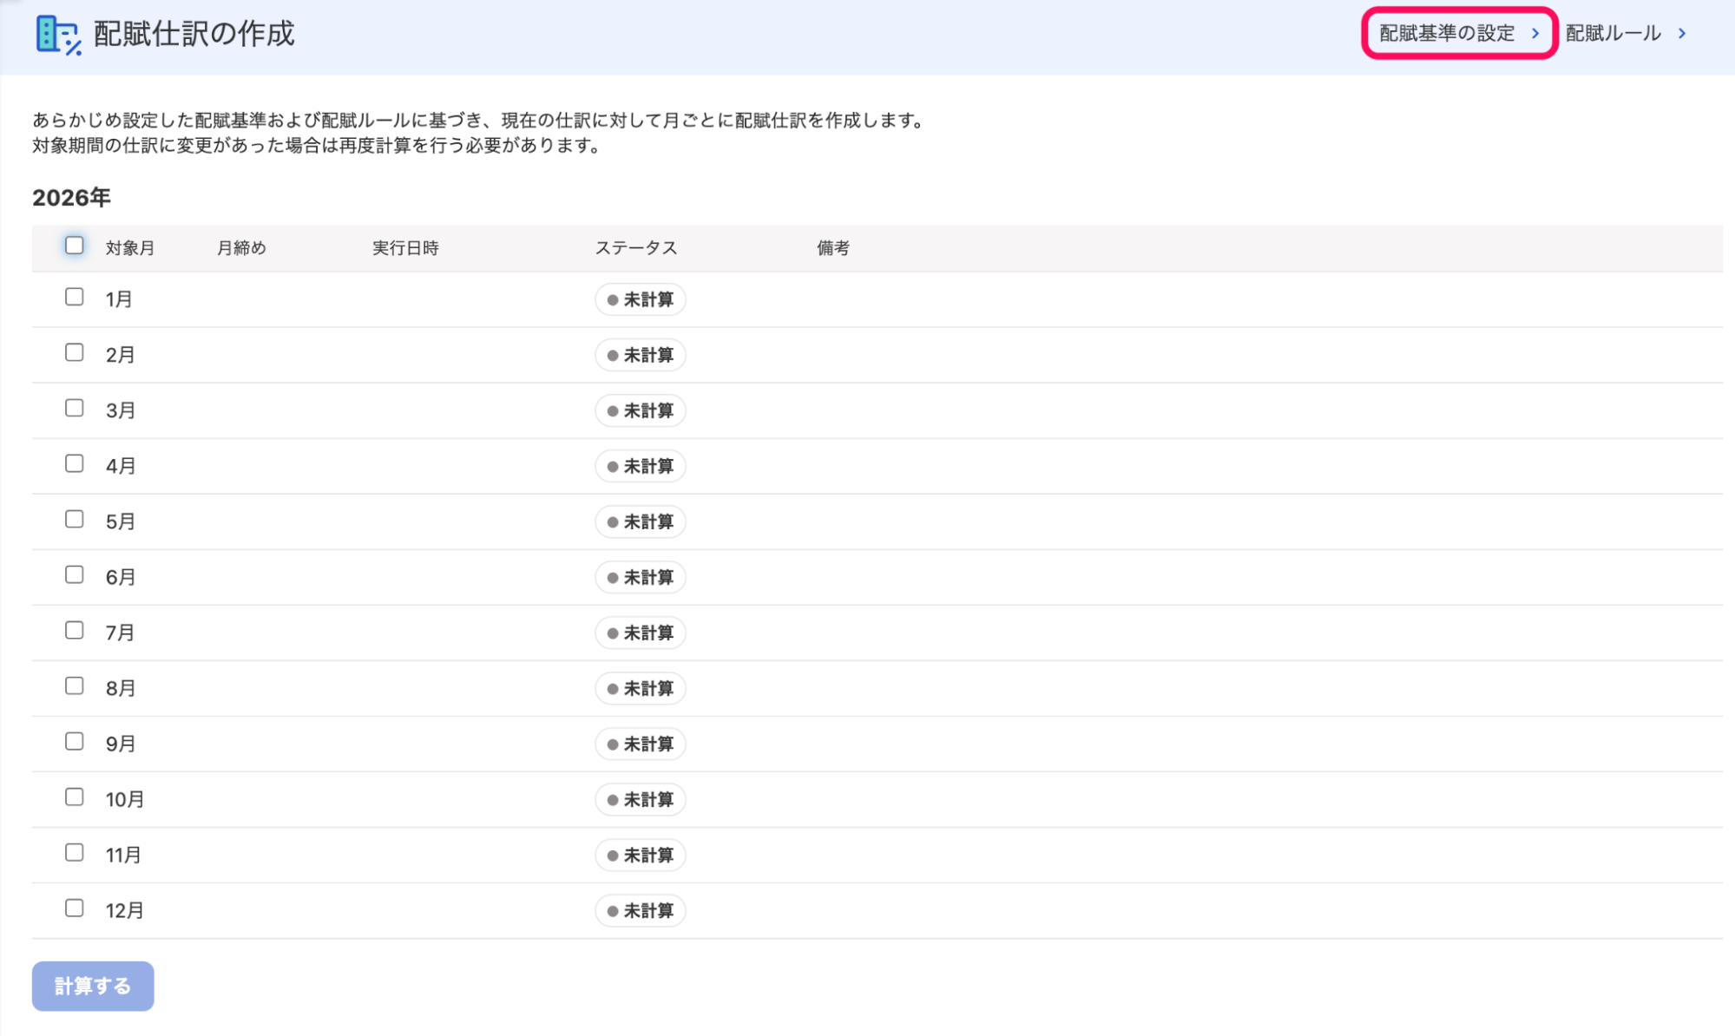1735x1036 pixels.
Task: Click the ステータス column header
Action: (x=635, y=248)
